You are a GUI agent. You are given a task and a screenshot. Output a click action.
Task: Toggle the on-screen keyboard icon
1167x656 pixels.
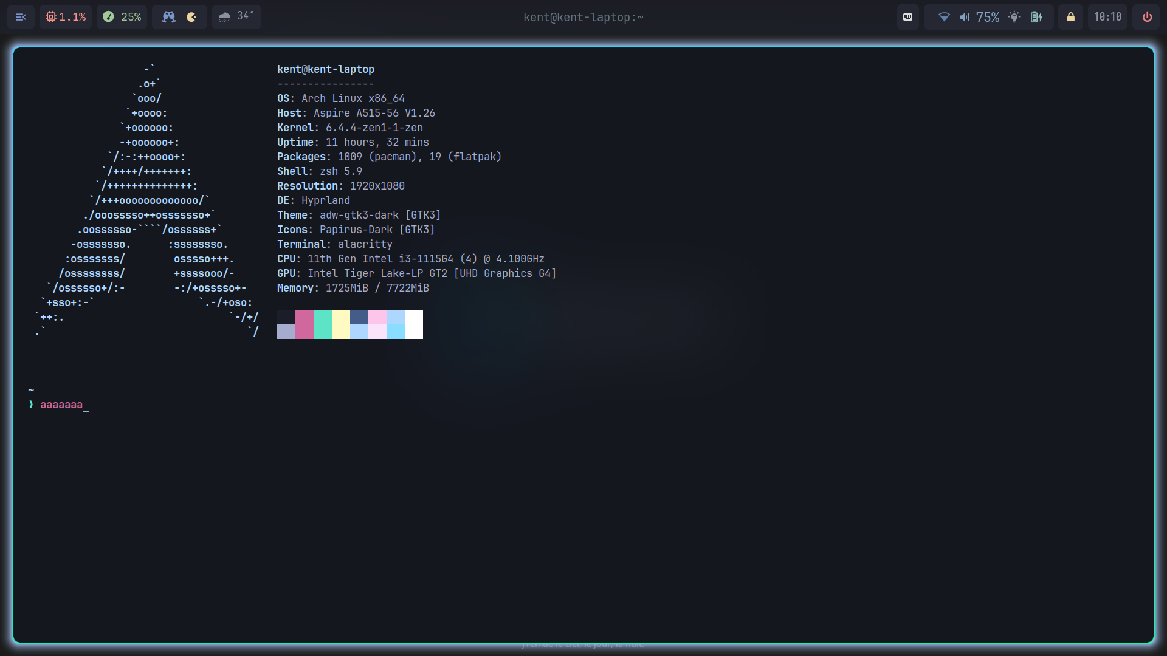(907, 17)
